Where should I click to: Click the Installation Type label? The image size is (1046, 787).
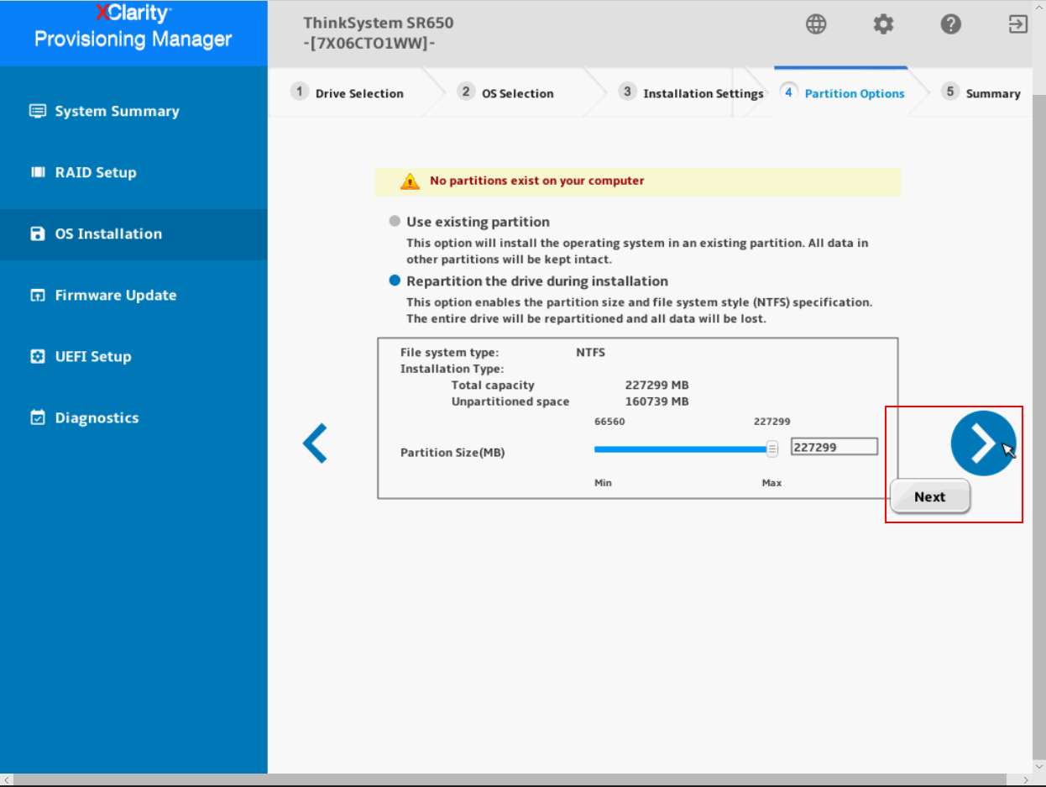click(x=452, y=369)
